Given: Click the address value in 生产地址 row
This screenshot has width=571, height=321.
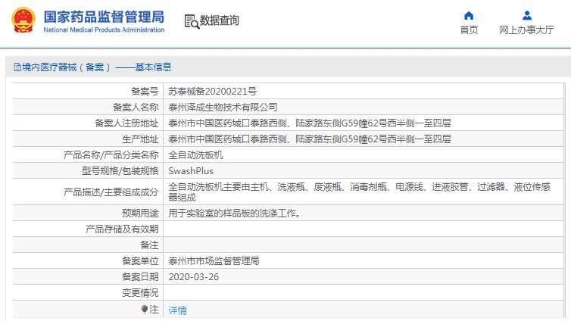Looking at the screenshot, I should tap(310, 139).
